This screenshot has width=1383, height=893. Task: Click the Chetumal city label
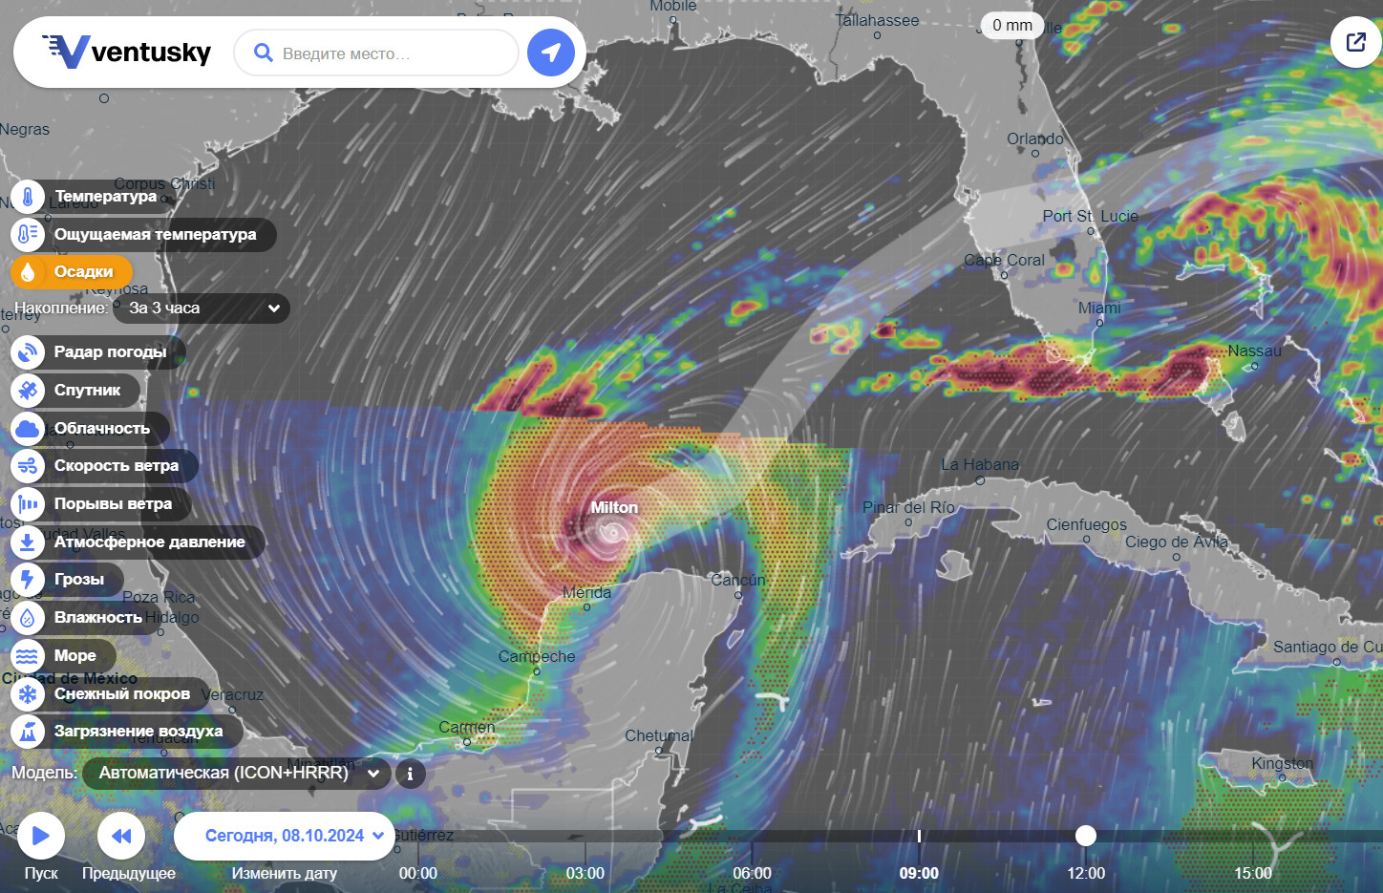(x=659, y=735)
